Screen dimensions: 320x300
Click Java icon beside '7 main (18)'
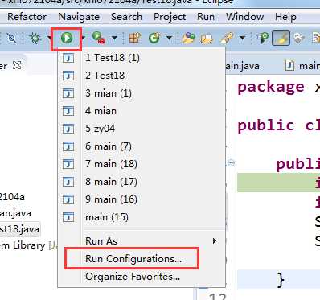pos(68,164)
